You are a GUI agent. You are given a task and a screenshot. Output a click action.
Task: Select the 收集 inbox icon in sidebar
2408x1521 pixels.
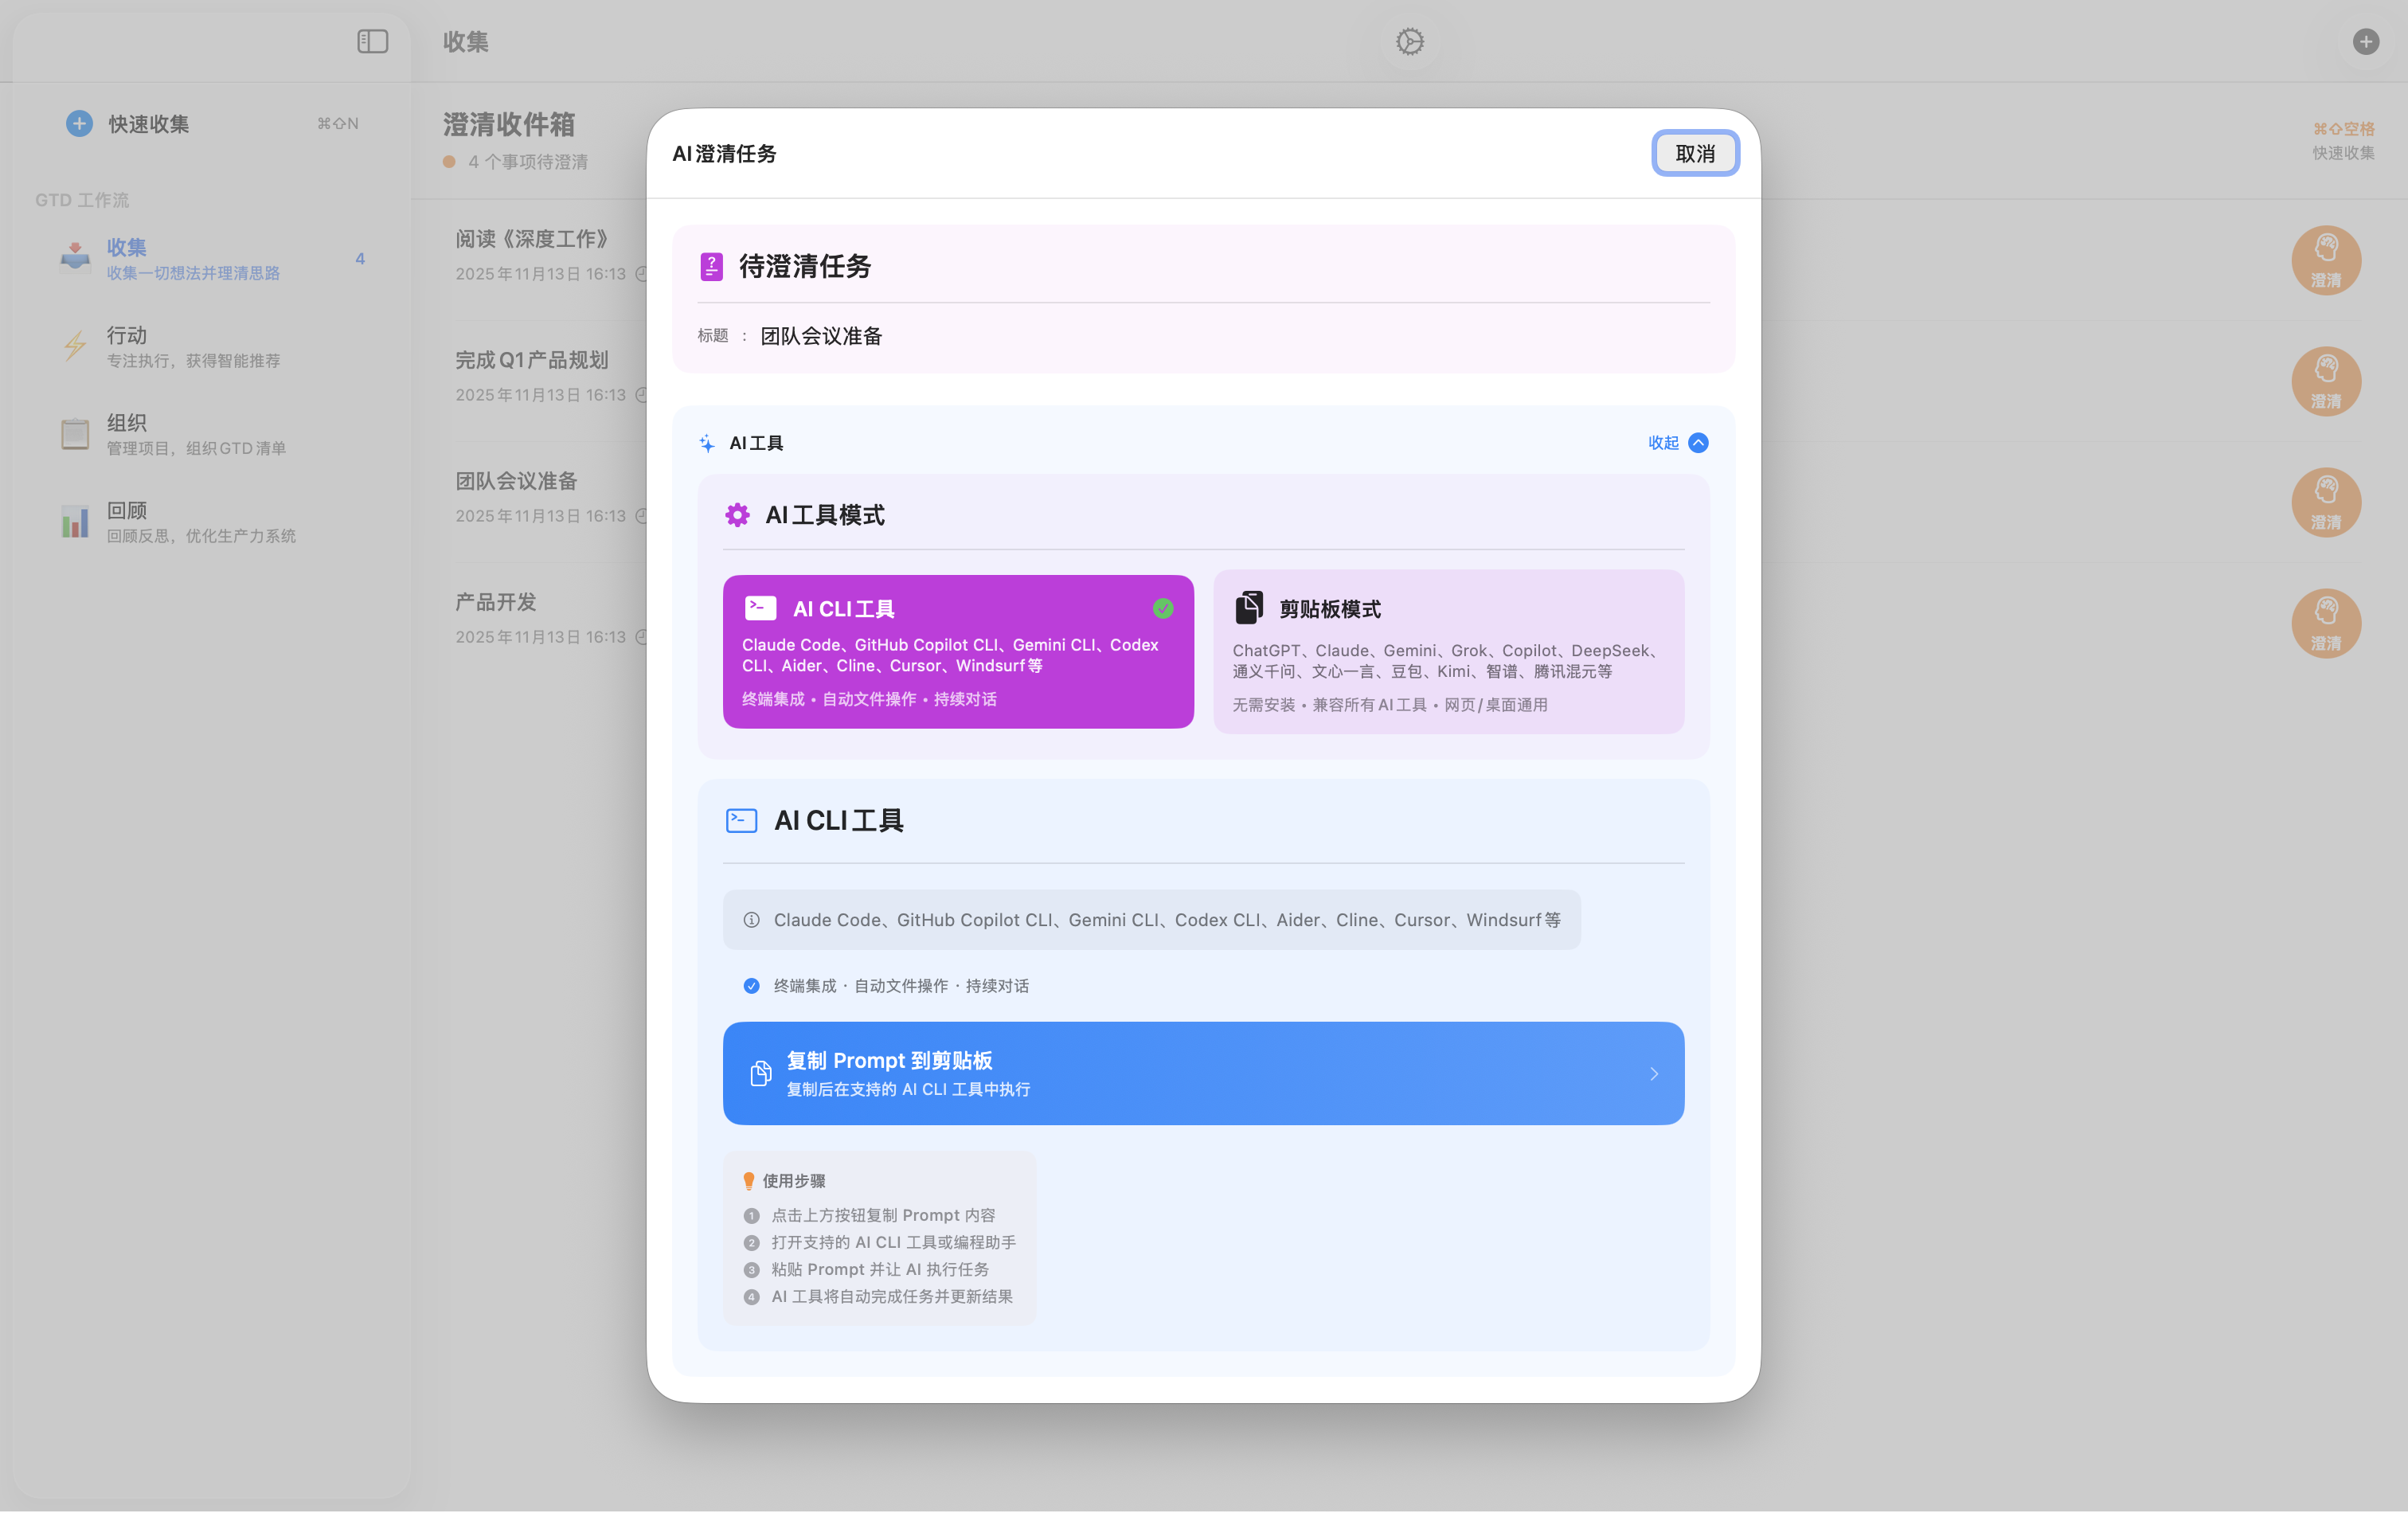point(75,258)
